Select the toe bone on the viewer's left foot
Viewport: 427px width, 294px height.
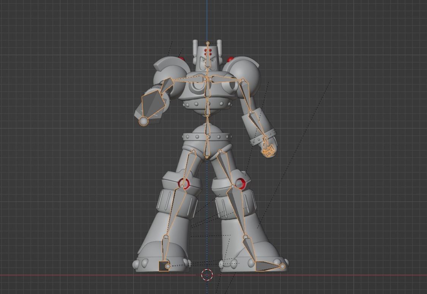click(164, 266)
